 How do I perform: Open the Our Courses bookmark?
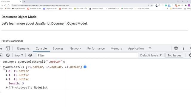[x=81, y=9]
